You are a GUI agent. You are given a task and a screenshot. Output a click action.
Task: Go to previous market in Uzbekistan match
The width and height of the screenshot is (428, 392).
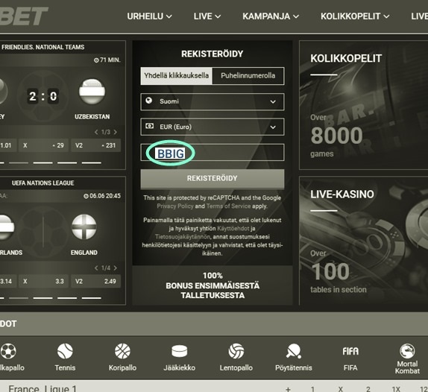96,133
